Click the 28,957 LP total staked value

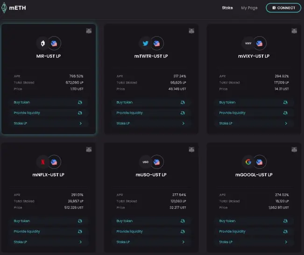[76, 201]
